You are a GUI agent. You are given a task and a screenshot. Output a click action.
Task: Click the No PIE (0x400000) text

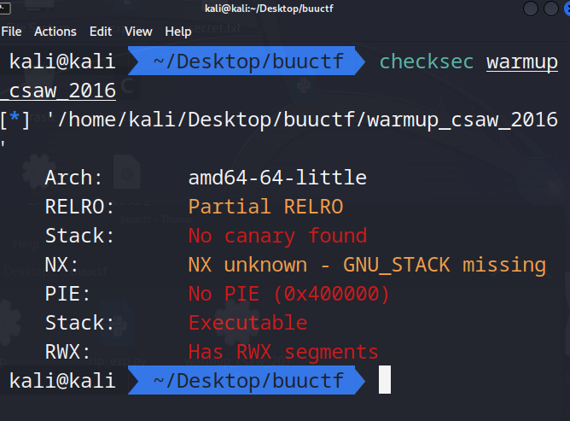point(288,294)
